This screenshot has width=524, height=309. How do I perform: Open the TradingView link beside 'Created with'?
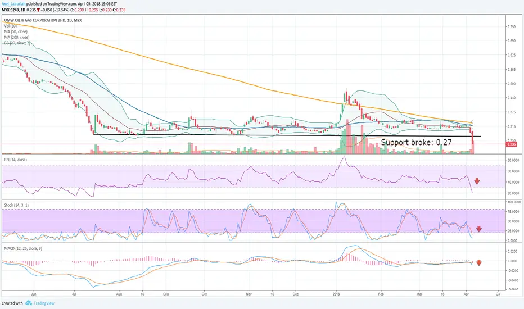coord(44,303)
